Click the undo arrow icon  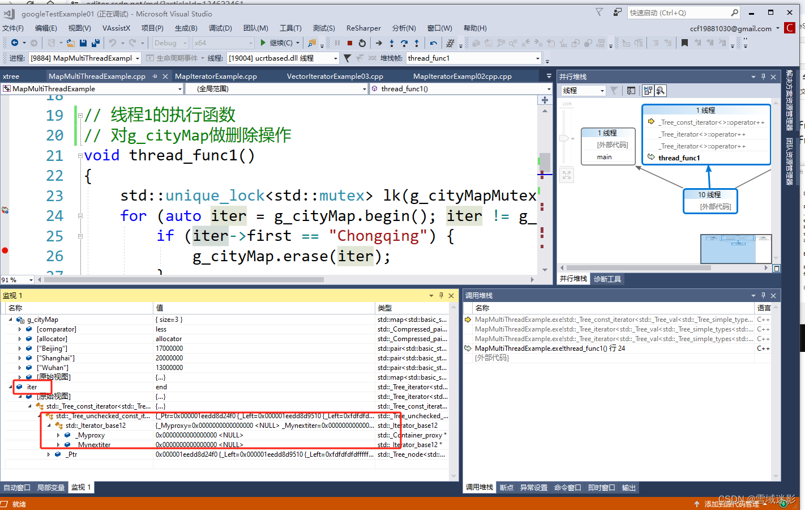click(113, 42)
